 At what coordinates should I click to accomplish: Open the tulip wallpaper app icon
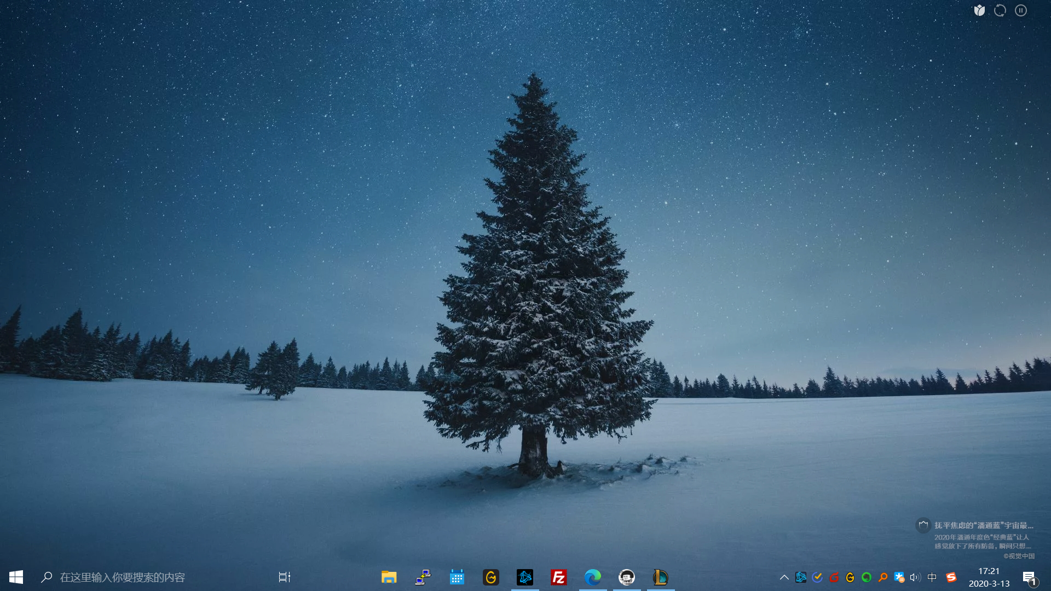pyautogui.click(x=979, y=10)
